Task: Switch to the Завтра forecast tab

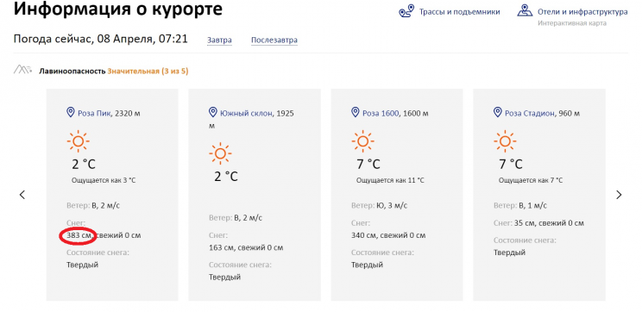Action: tap(219, 40)
